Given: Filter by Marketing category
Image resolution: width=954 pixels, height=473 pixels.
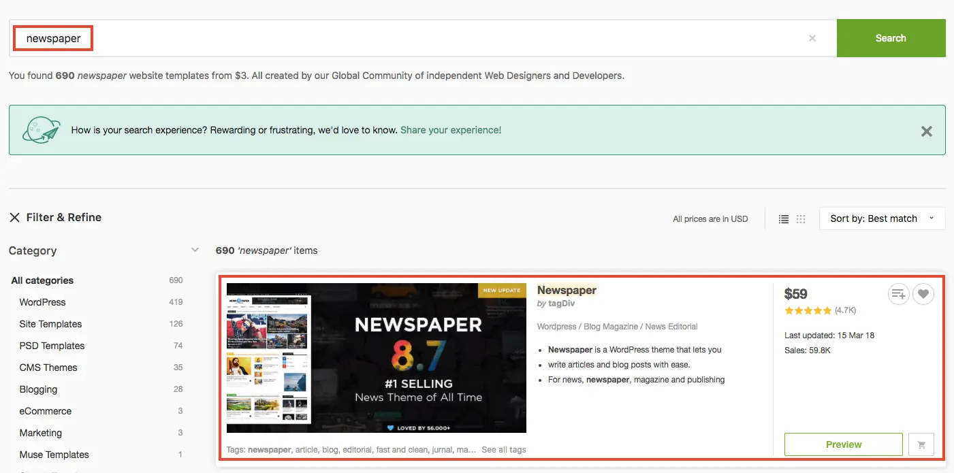Looking at the screenshot, I should tap(40, 433).
